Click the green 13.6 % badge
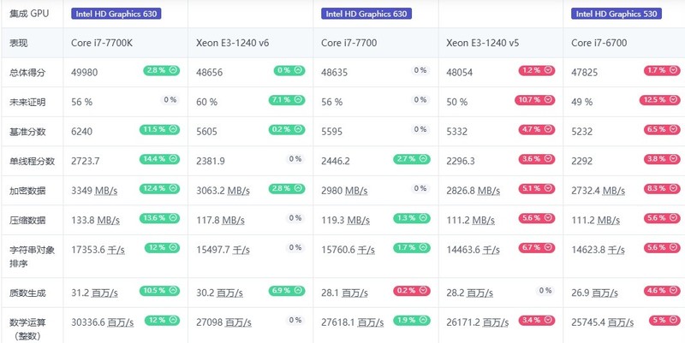685x343 pixels. click(x=159, y=218)
